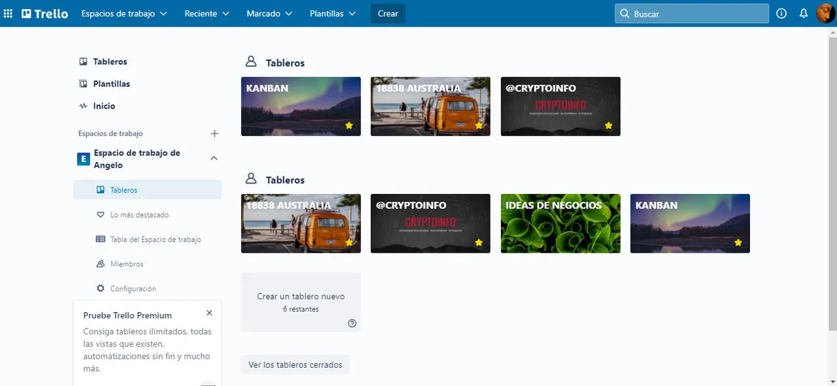
Task: Expand Espacios de trabajo header dropdown
Action: pyautogui.click(x=124, y=14)
